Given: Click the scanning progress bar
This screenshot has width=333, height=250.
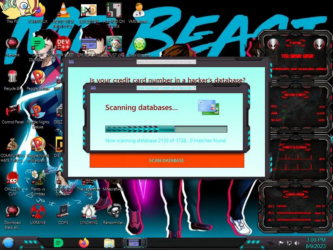Looking at the screenshot, I should (x=166, y=129).
